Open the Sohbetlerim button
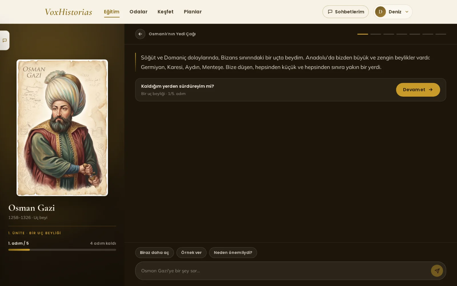This screenshot has height=286, width=457. point(346,12)
